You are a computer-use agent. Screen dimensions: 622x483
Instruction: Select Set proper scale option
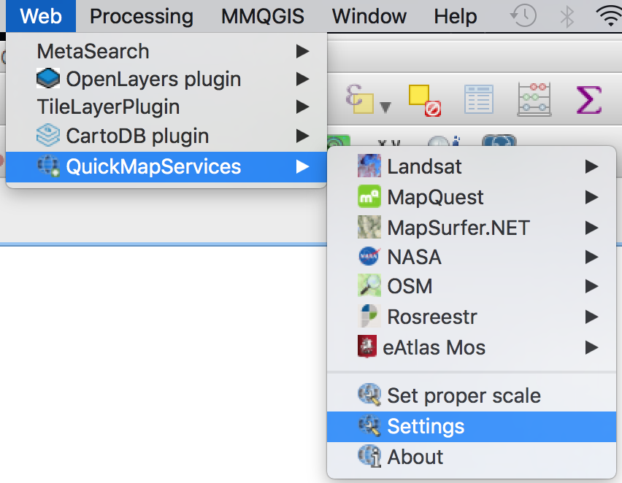click(x=464, y=396)
